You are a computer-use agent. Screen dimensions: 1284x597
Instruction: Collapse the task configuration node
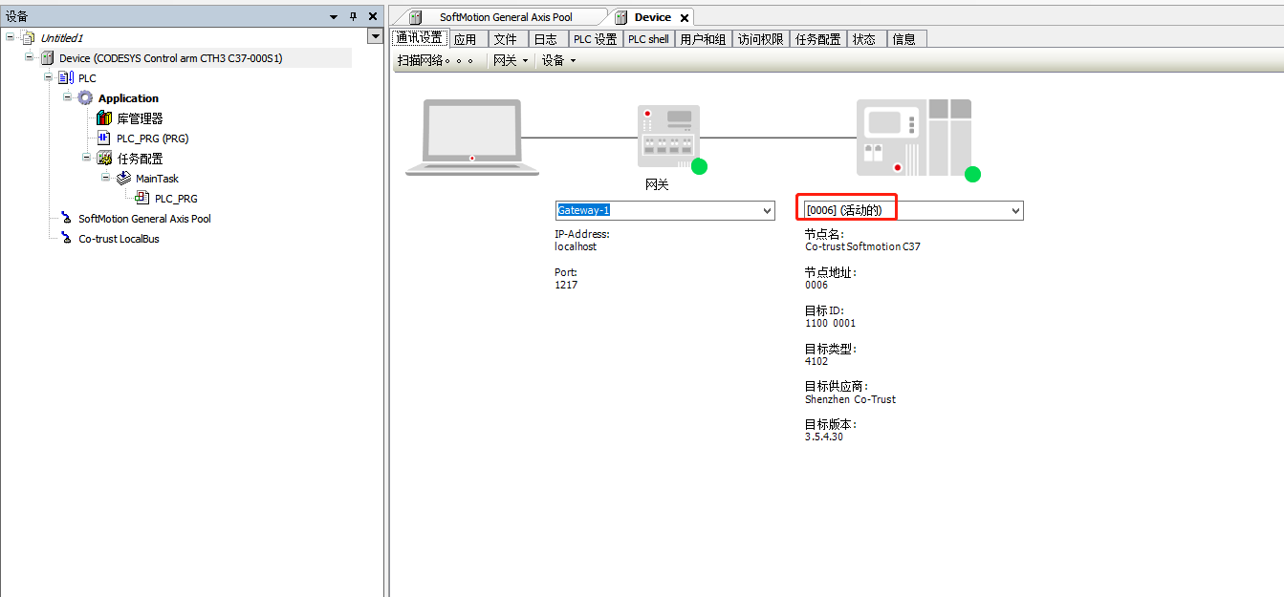pos(86,158)
